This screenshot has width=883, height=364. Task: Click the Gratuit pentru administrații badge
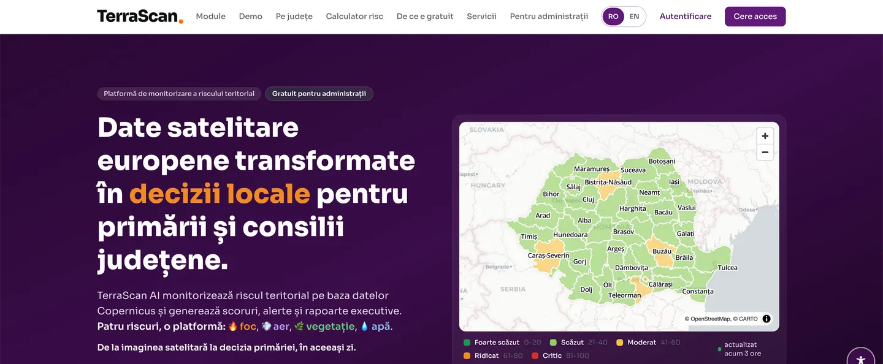tap(319, 94)
